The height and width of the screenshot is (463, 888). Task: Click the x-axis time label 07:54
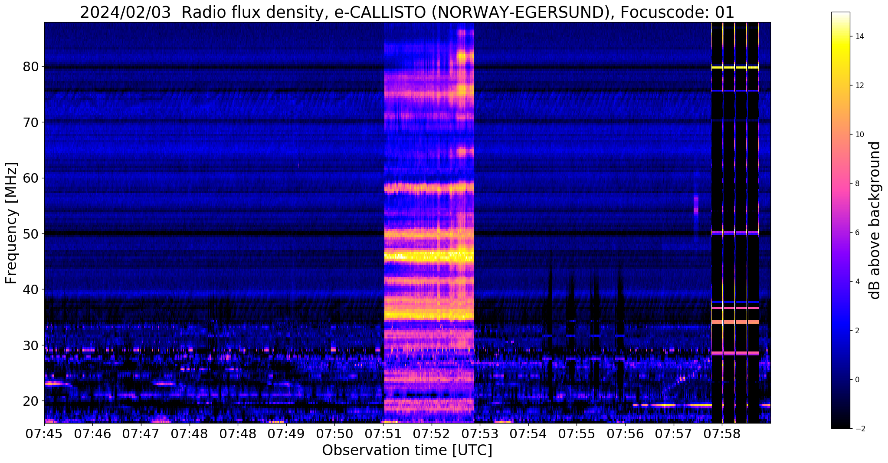(x=528, y=433)
